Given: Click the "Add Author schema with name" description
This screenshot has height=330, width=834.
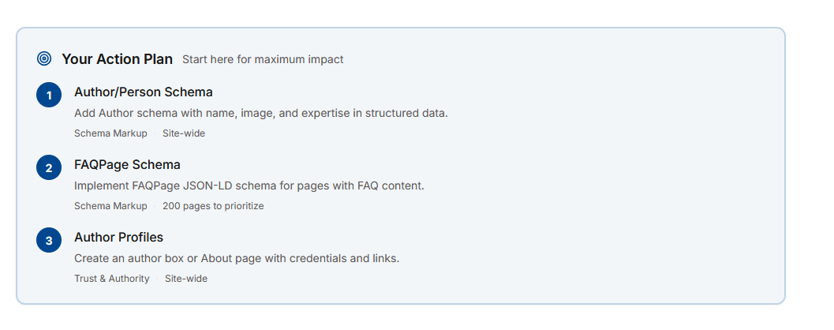Looking at the screenshot, I should pos(260,113).
